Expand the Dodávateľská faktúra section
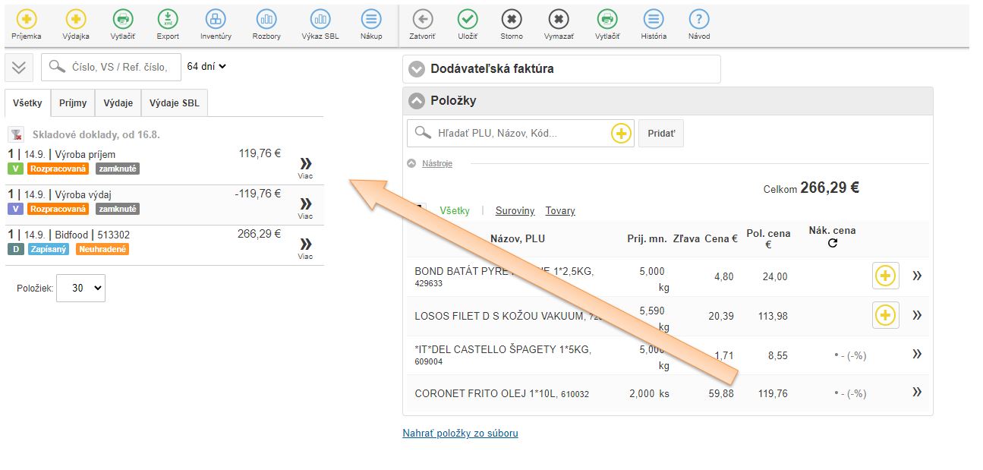 [416, 69]
